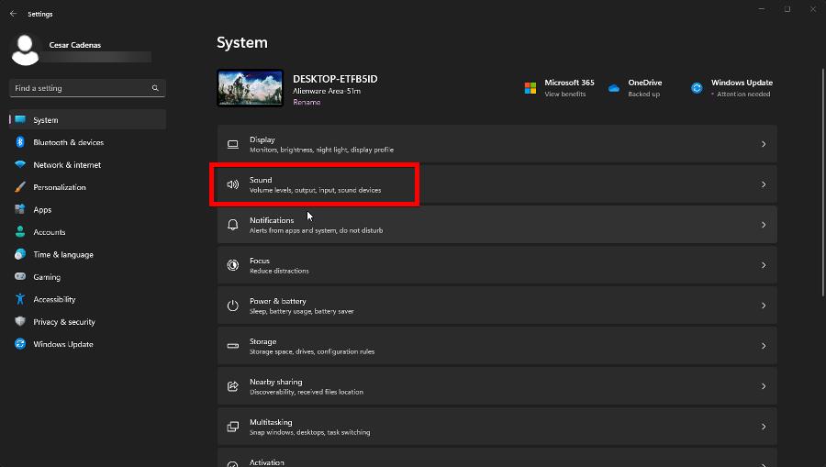Click the Bluetooth icon in sidebar
Screen dimensions: 826x467
[20, 142]
